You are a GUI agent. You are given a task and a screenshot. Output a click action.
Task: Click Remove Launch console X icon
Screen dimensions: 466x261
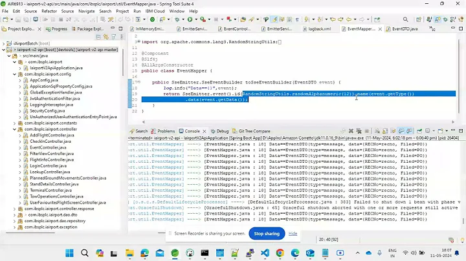(351, 130)
